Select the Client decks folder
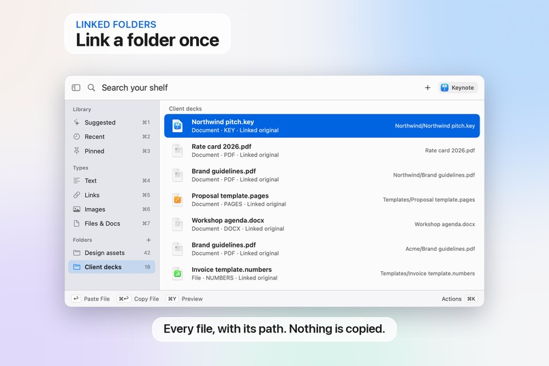Viewport: 549px width, 366px height. (112, 267)
